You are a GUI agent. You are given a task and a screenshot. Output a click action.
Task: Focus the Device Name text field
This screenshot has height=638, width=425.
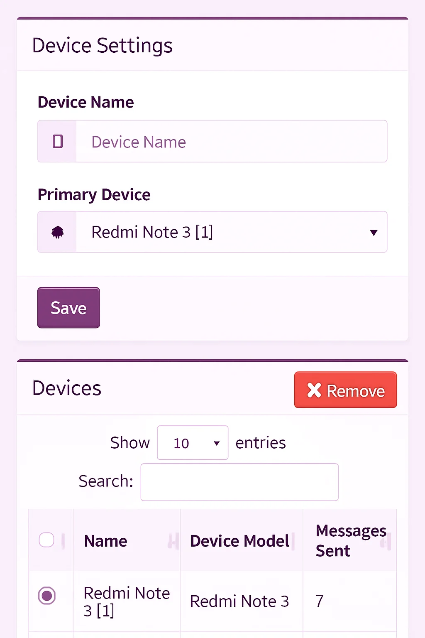231,142
